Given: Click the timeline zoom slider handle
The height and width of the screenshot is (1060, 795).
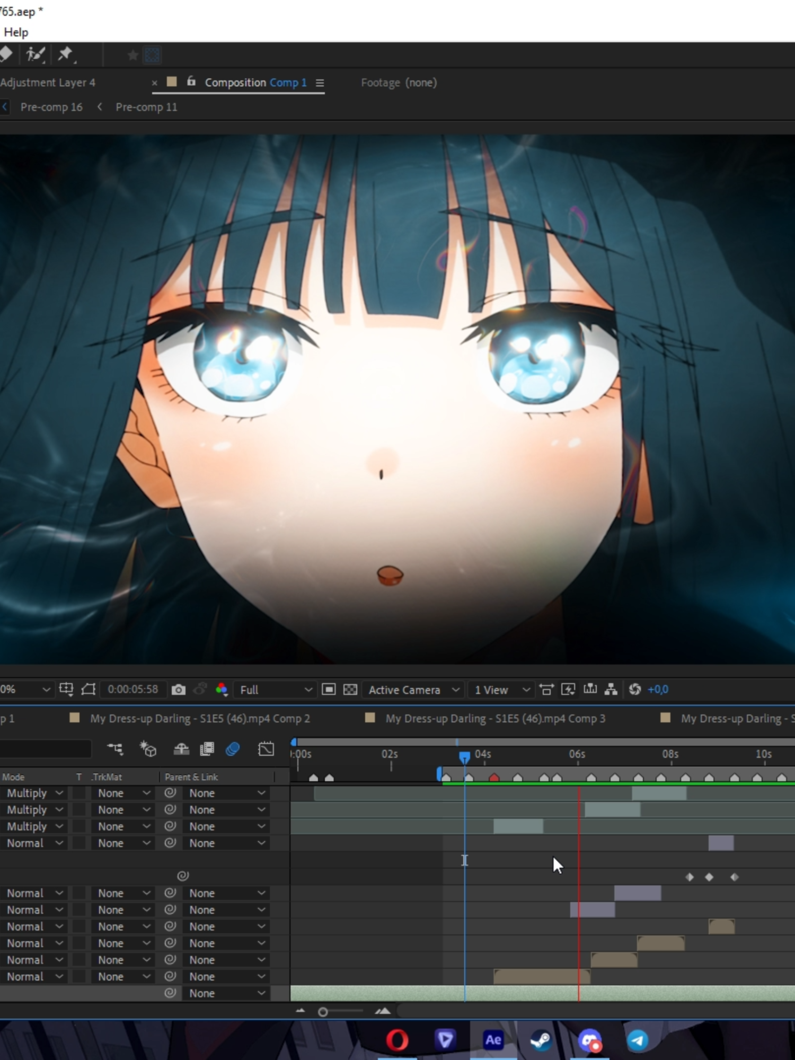Looking at the screenshot, I should (323, 1012).
